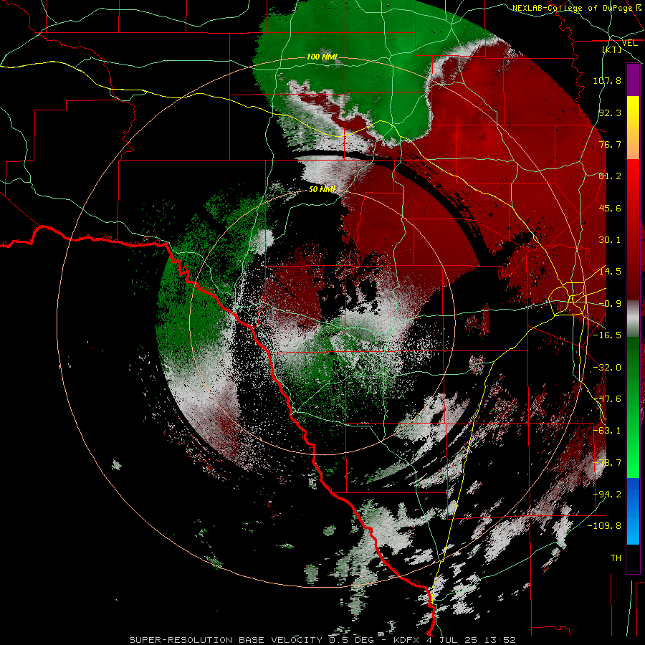Select the -94.2 value on velocity scale
The height and width of the screenshot is (645, 645).
(x=607, y=494)
